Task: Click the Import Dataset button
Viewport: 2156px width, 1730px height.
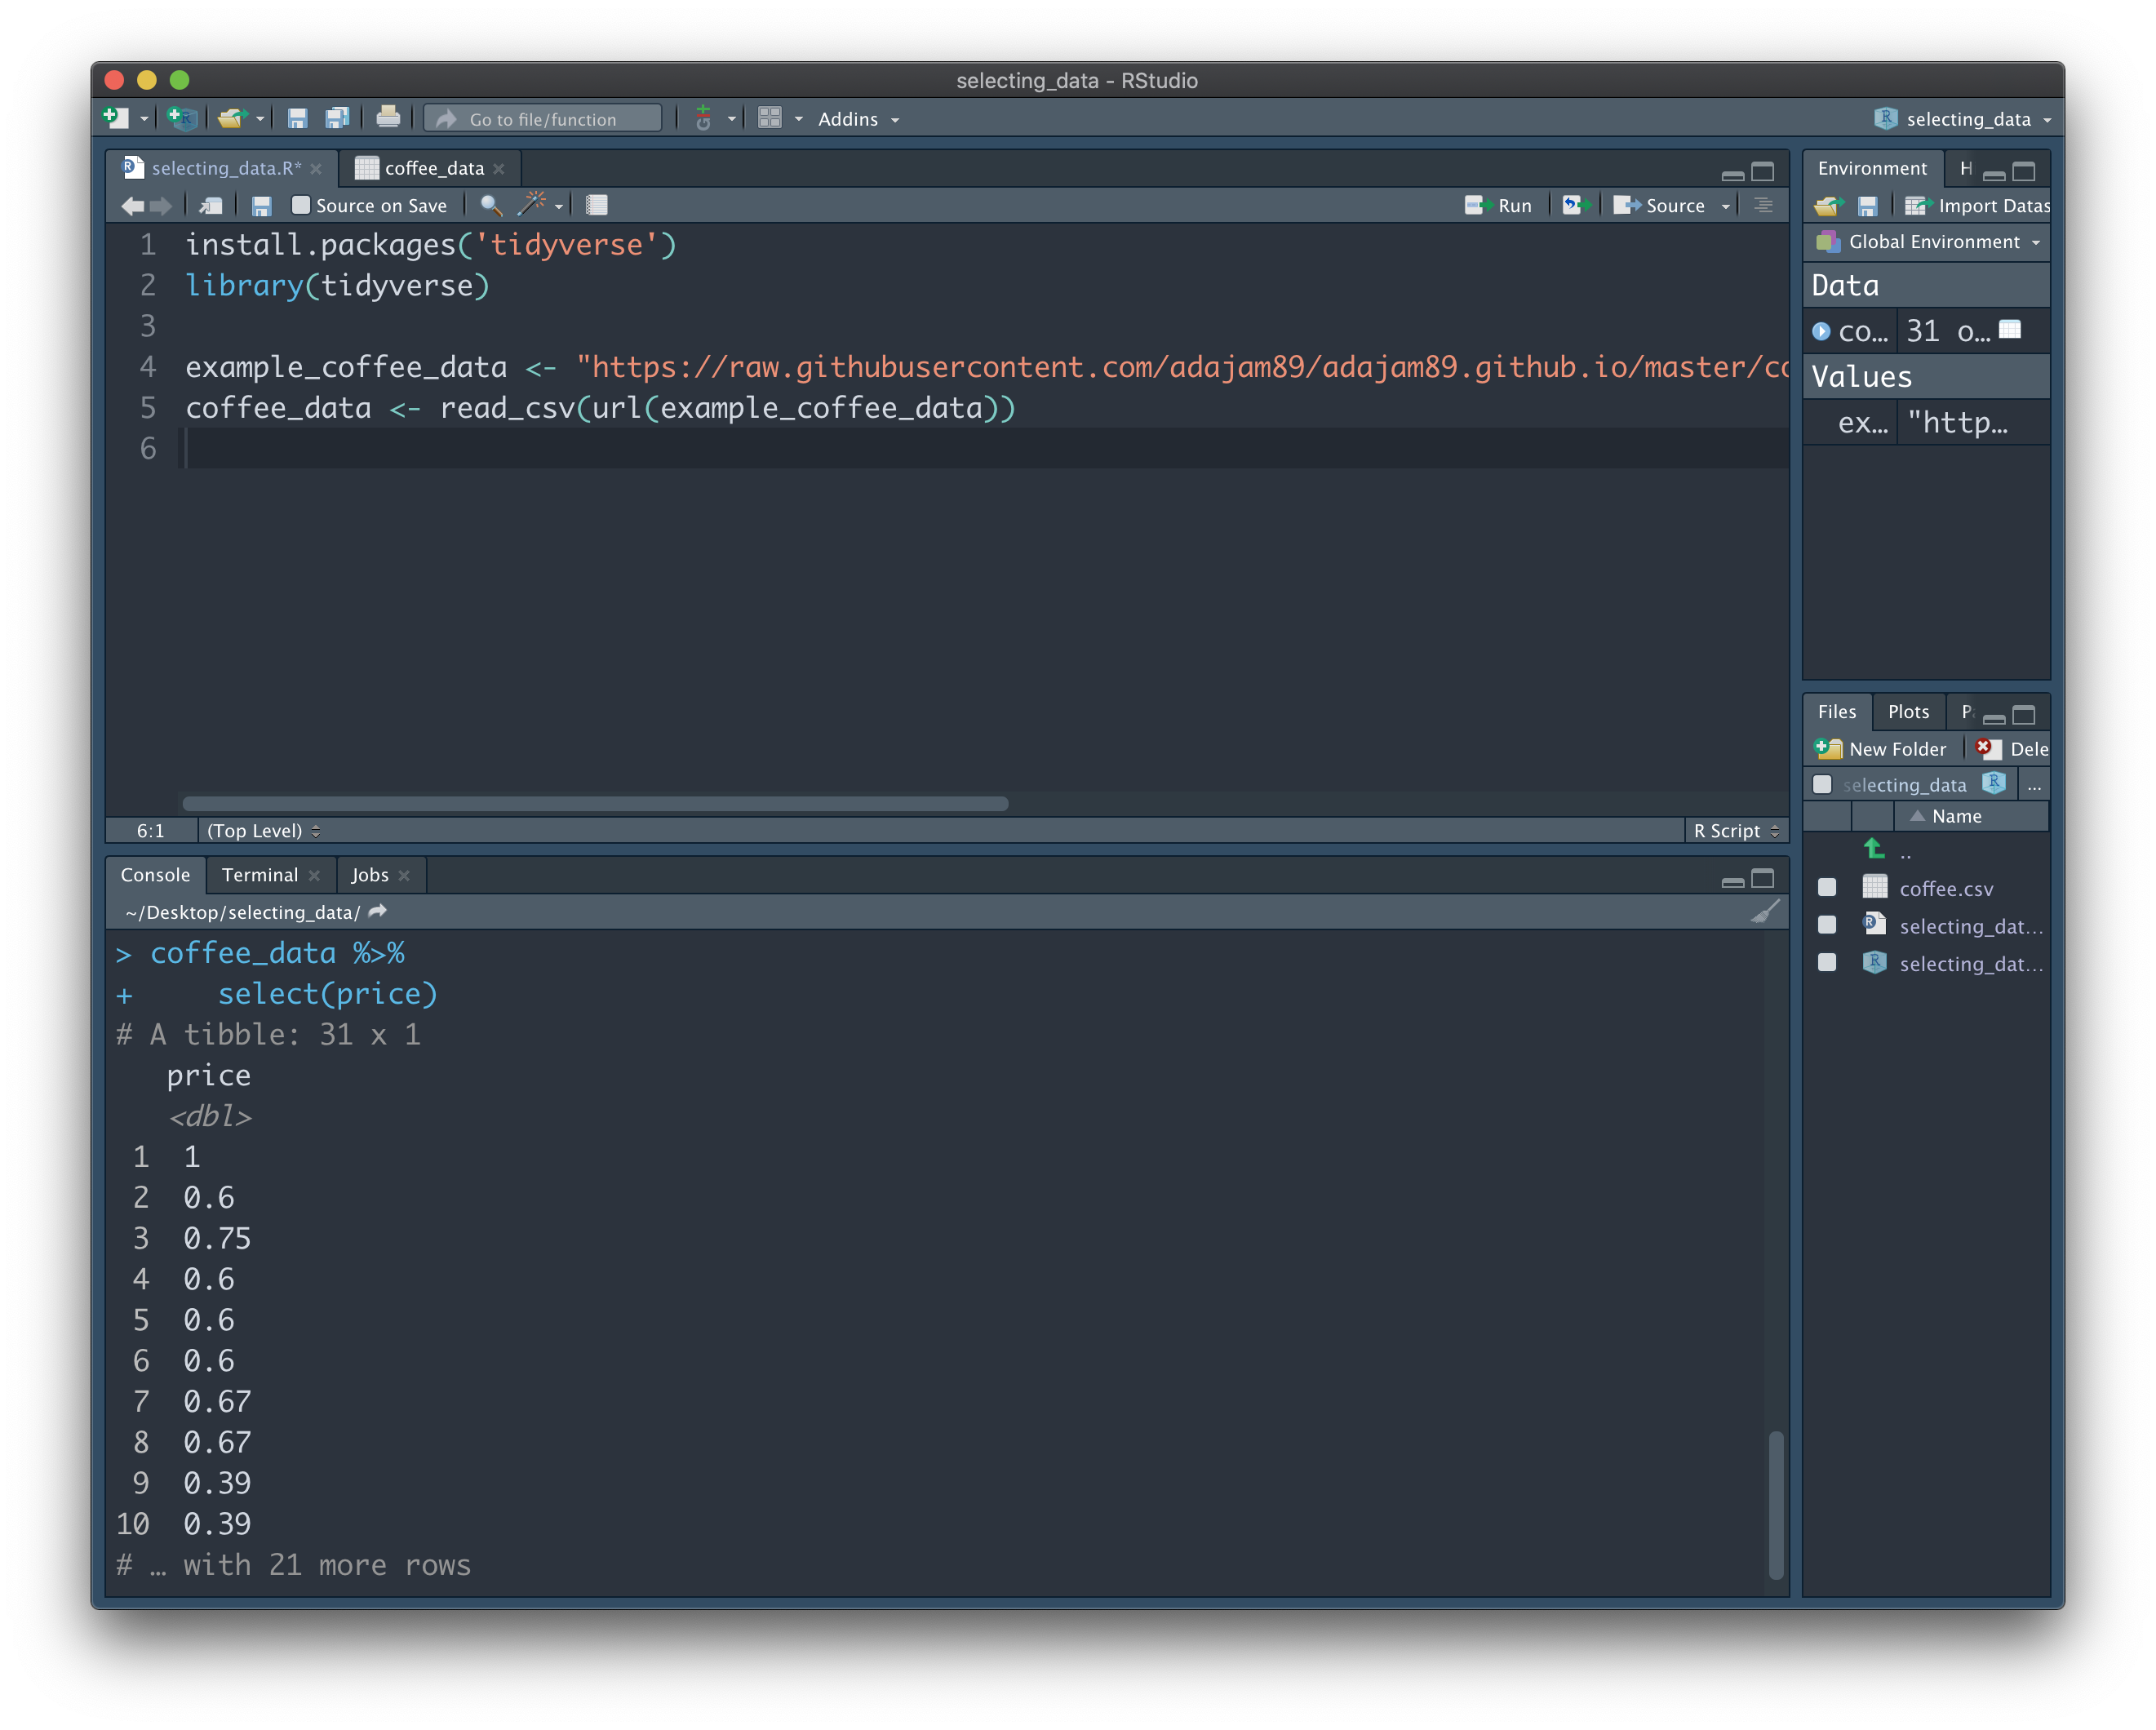Action: click(x=1977, y=205)
